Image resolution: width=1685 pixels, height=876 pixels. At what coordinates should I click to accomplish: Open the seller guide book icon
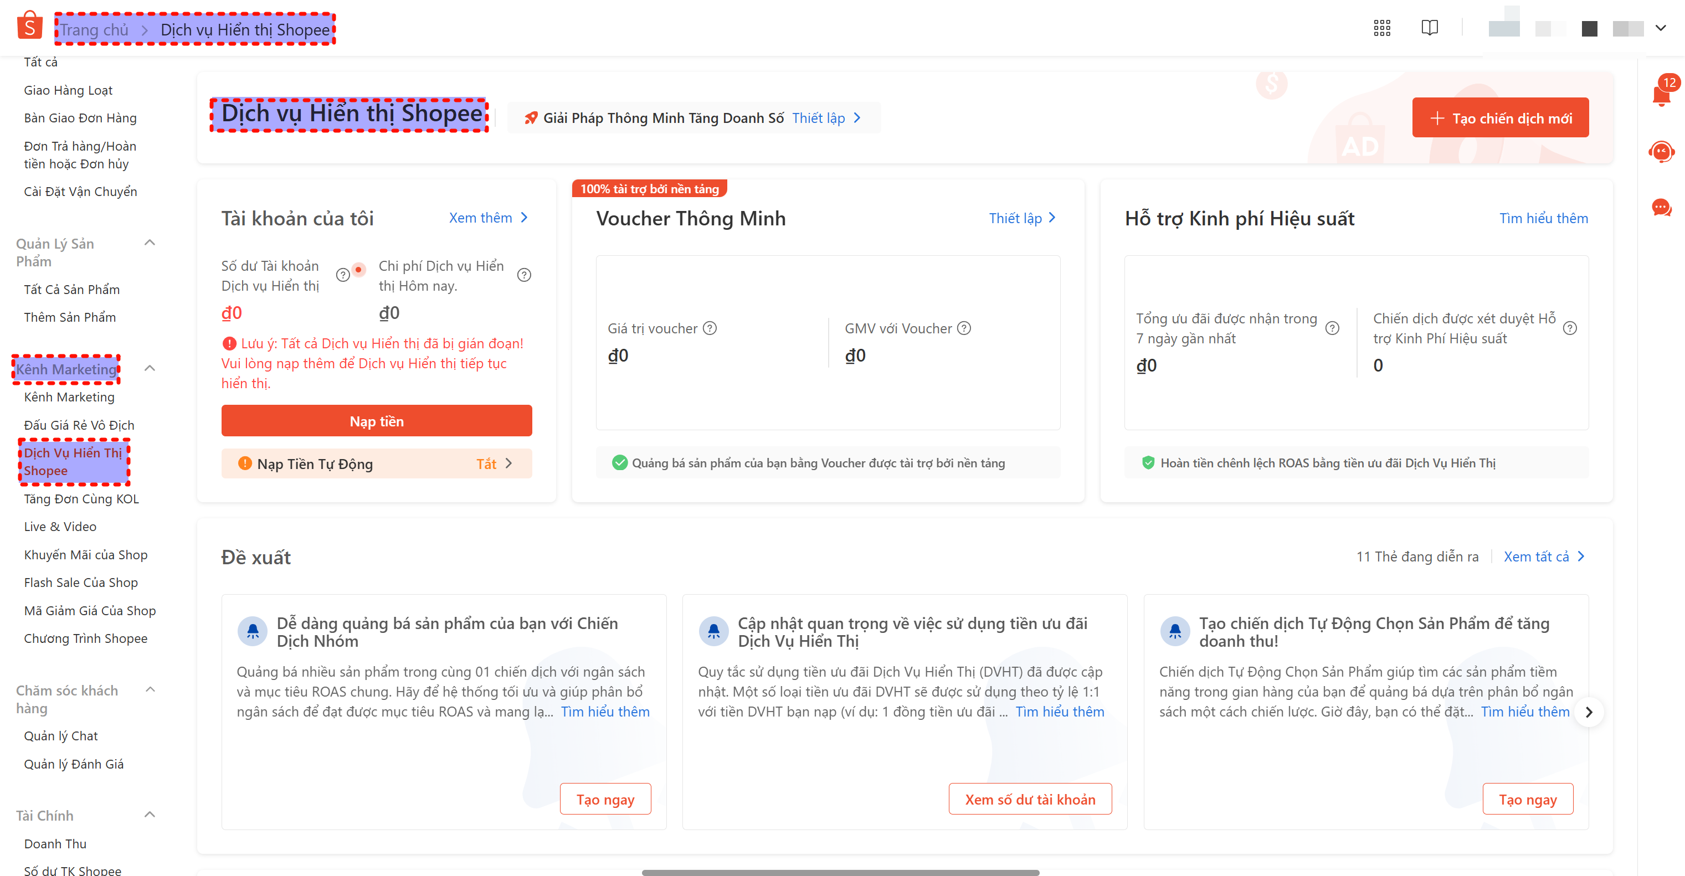tap(1430, 28)
